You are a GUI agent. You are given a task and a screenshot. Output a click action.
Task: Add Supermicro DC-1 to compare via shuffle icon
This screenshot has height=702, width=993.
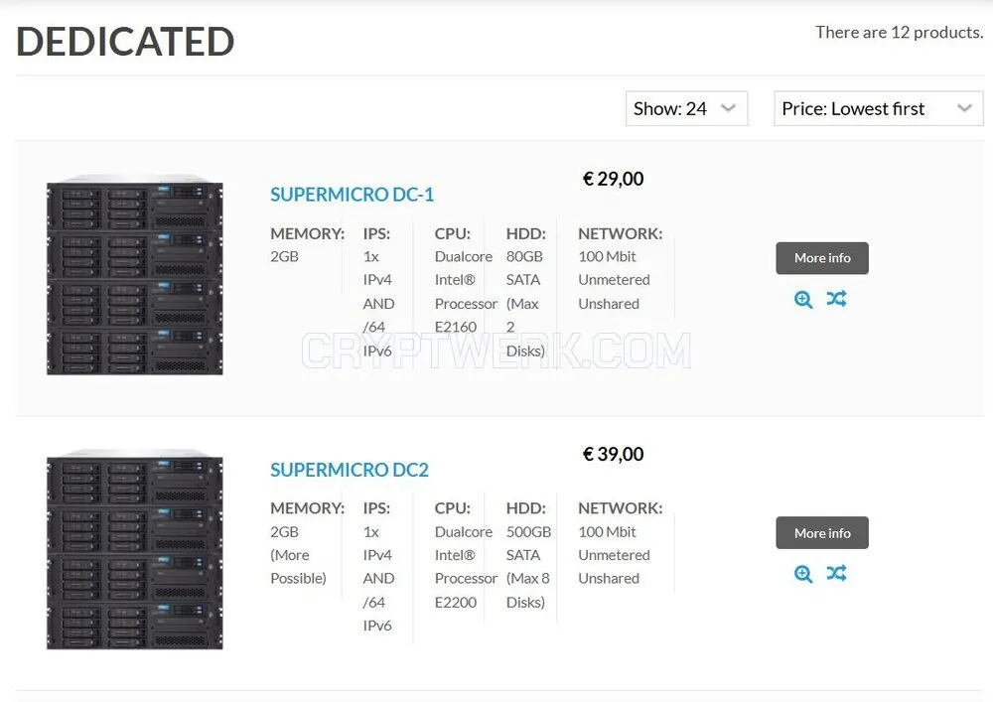click(836, 298)
